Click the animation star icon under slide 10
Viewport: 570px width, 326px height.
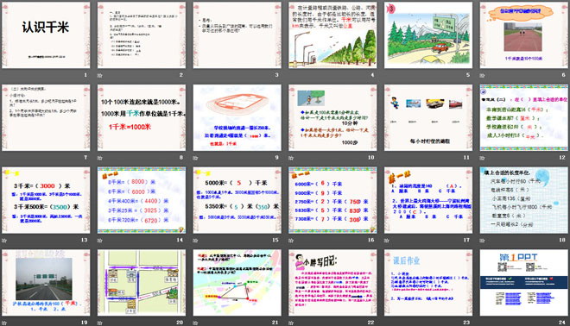[x=291, y=158]
